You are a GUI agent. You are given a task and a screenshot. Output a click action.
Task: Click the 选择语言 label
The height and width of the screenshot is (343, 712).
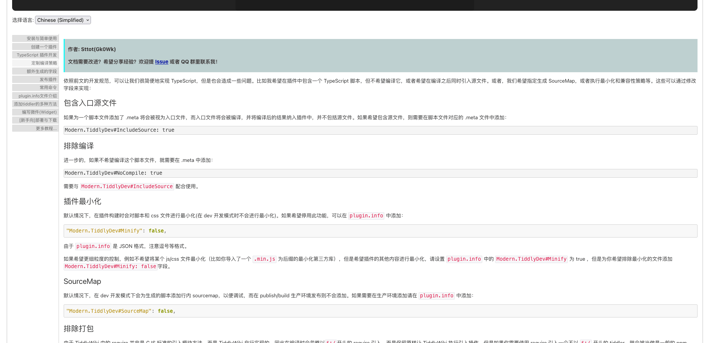coord(23,20)
